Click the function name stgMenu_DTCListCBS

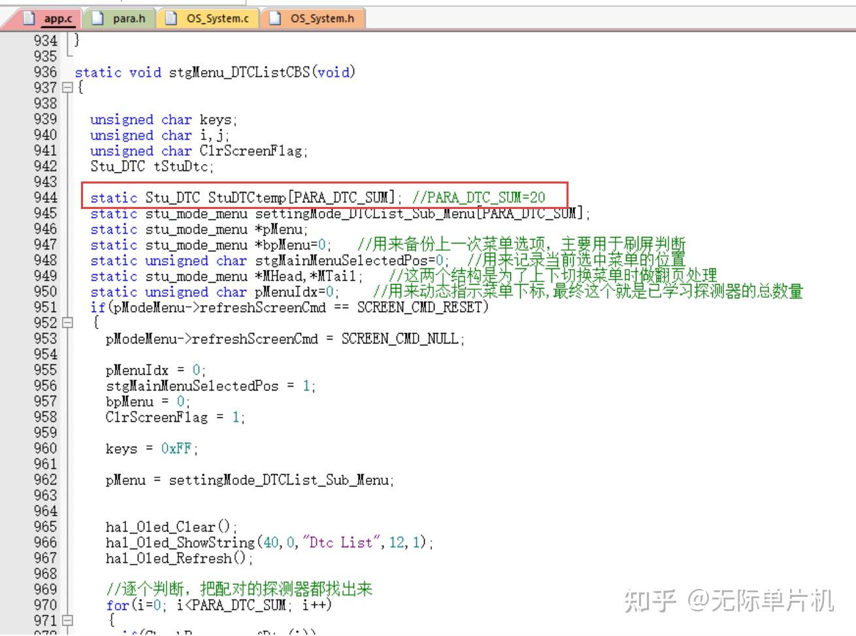[x=239, y=72]
